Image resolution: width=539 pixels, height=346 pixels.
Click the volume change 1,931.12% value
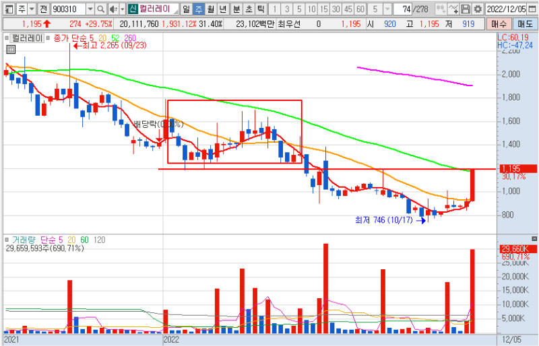tap(179, 24)
